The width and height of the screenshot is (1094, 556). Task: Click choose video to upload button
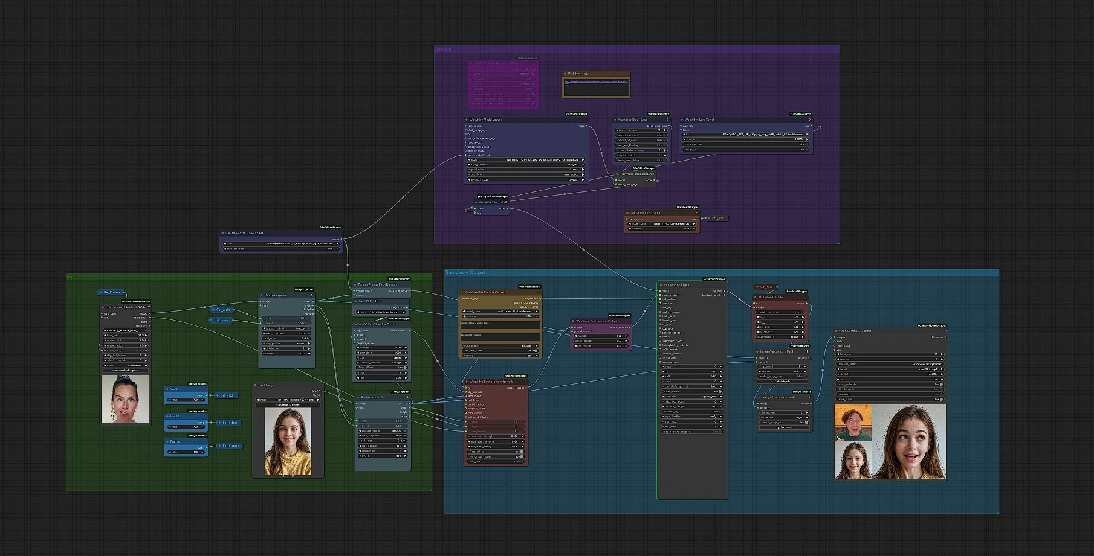point(125,371)
